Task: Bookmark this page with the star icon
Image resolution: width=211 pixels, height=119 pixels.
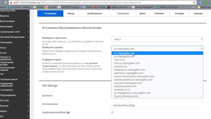Action: tap(194, 2)
